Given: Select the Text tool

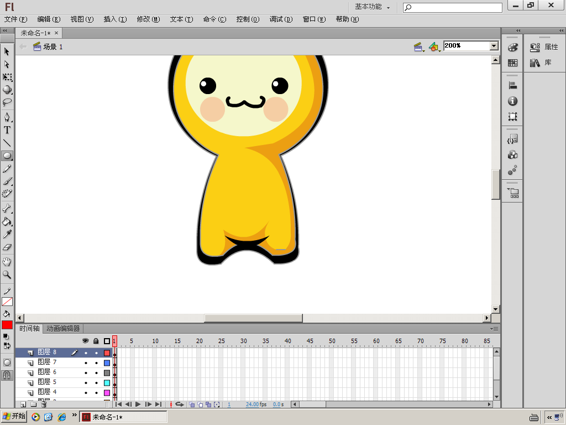Looking at the screenshot, I should (x=7, y=130).
